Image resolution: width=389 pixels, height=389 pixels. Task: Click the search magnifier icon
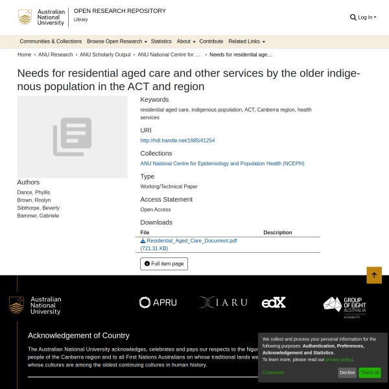[x=353, y=18]
